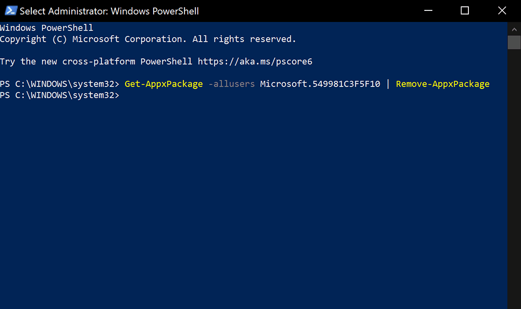The image size is (521, 309).
Task: Close the Administrator PowerShell window
Action: point(502,10)
